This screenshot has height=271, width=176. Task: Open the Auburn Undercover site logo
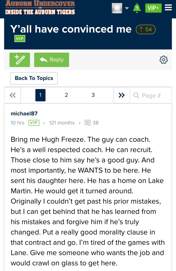click(40, 8)
